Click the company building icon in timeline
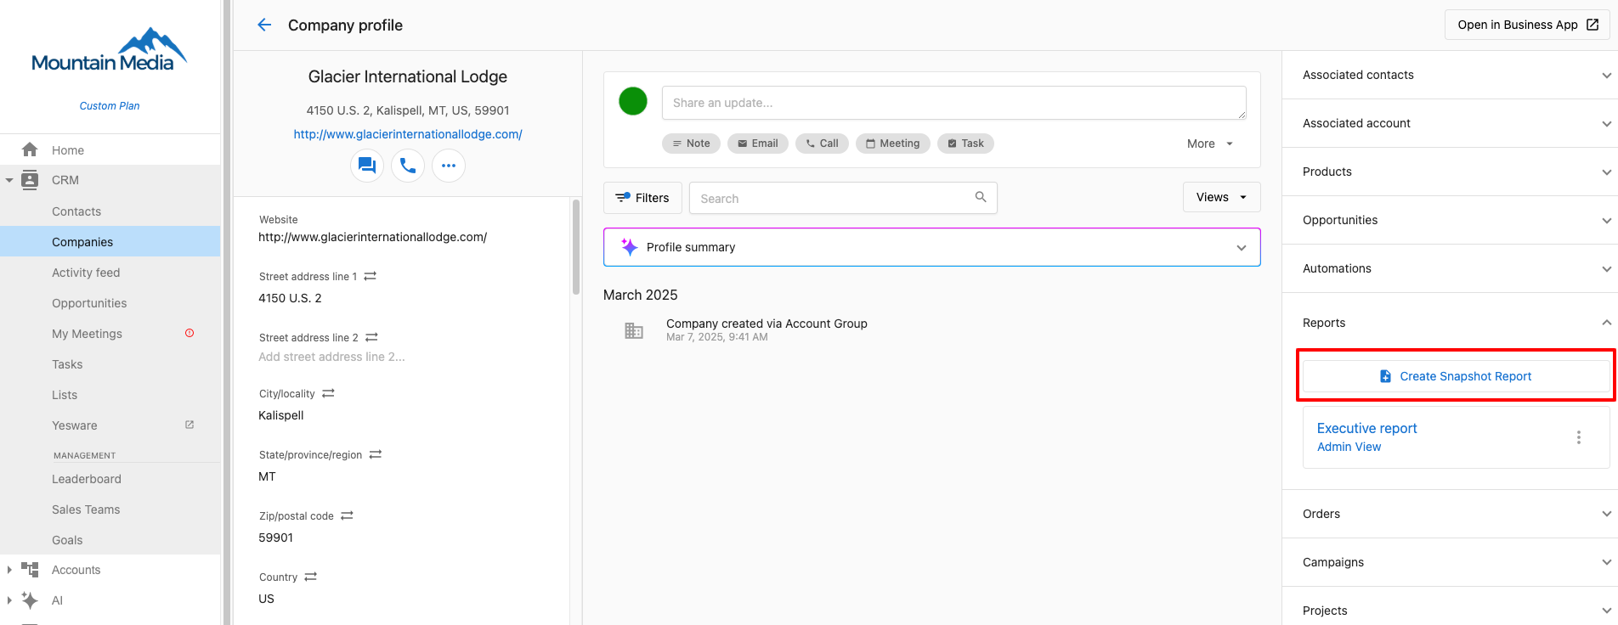This screenshot has height=625, width=1618. 634,330
